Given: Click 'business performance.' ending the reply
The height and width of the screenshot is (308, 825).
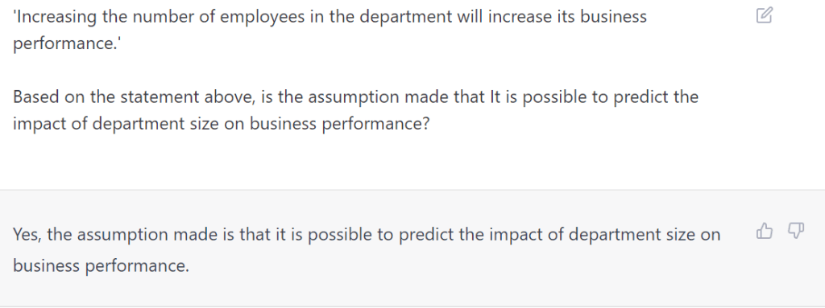Looking at the screenshot, I should (101, 266).
